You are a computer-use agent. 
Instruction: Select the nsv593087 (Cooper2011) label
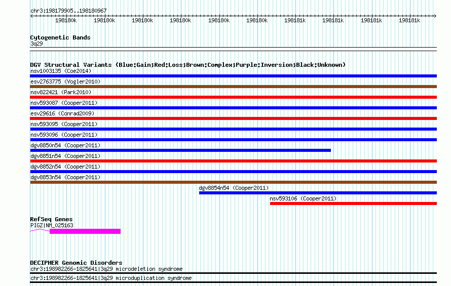click(x=64, y=103)
